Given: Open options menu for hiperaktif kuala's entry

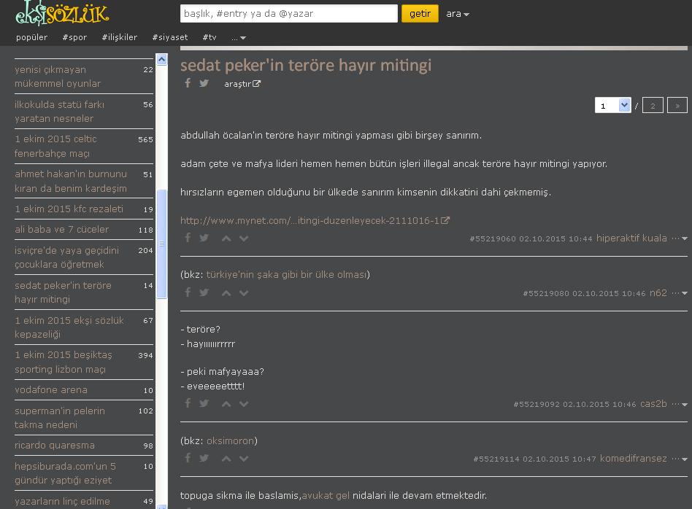Looking at the screenshot, I should [680, 238].
